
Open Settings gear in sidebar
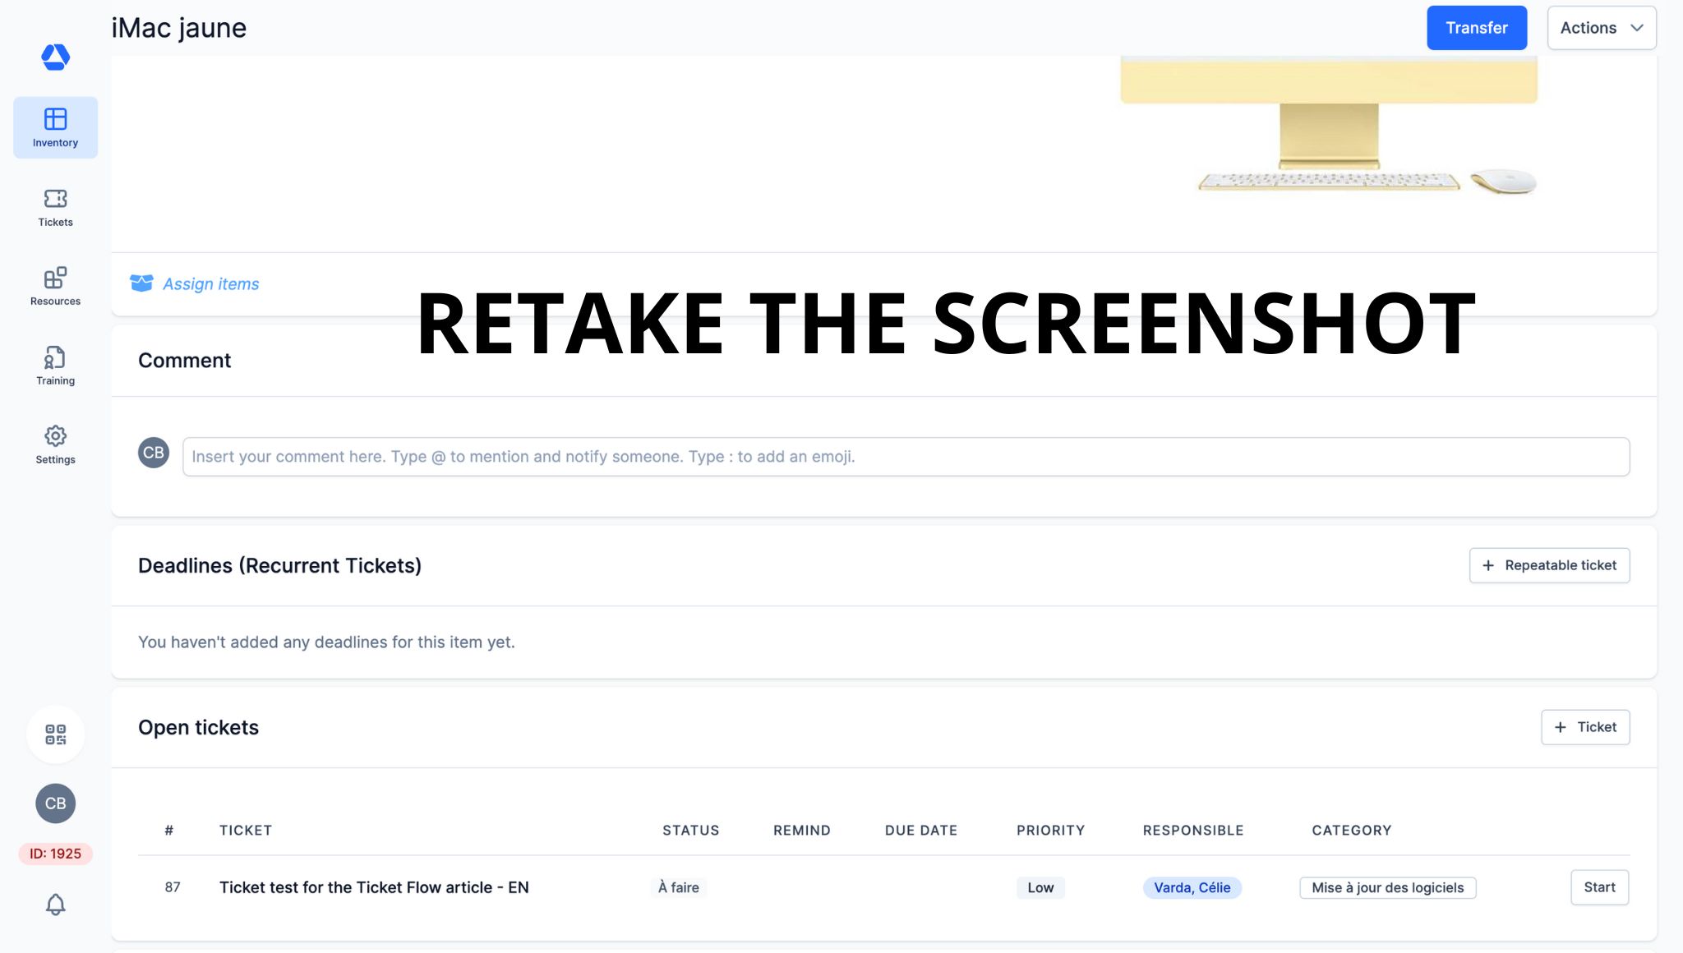55,444
